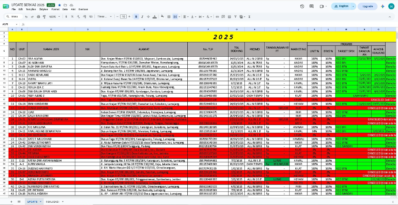Screen dimensions: 398x205
Task: Open the Alat menu
Action: tap(73, 9)
